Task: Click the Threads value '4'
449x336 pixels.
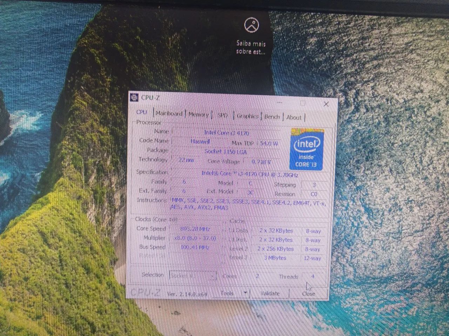Action: click(x=313, y=276)
